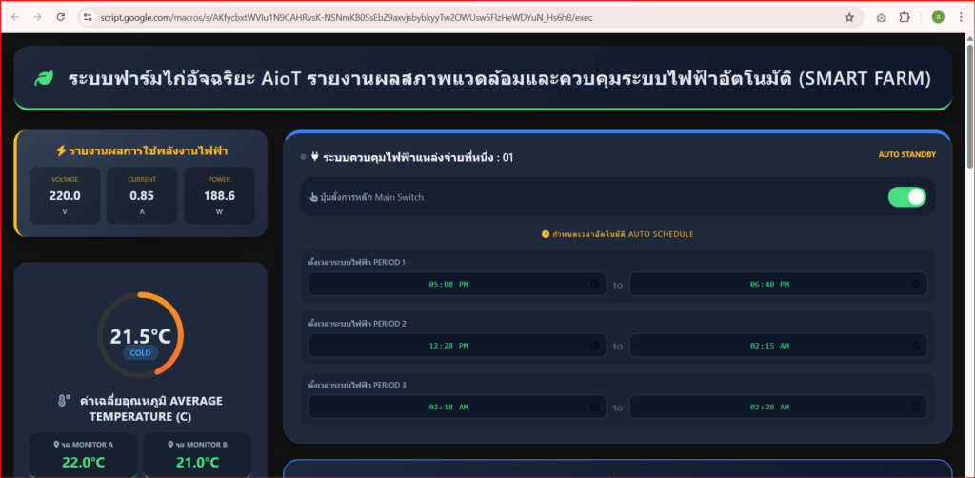The height and width of the screenshot is (478, 975).
Task: Open the browser Extensions puzzle icon
Action: (905, 17)
